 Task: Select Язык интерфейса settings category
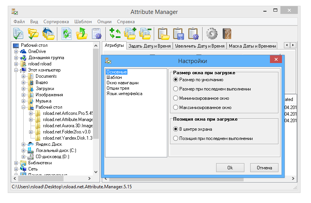[124, 94]
